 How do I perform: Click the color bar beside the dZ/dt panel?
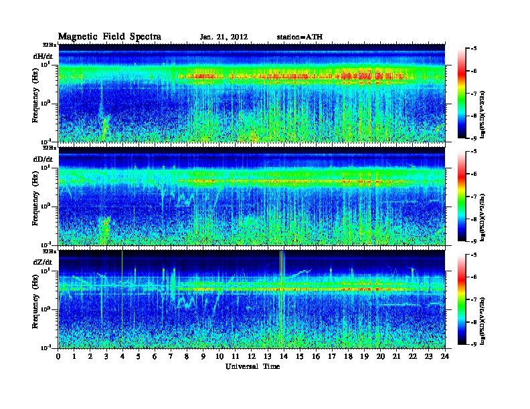(x=462, y=299)
